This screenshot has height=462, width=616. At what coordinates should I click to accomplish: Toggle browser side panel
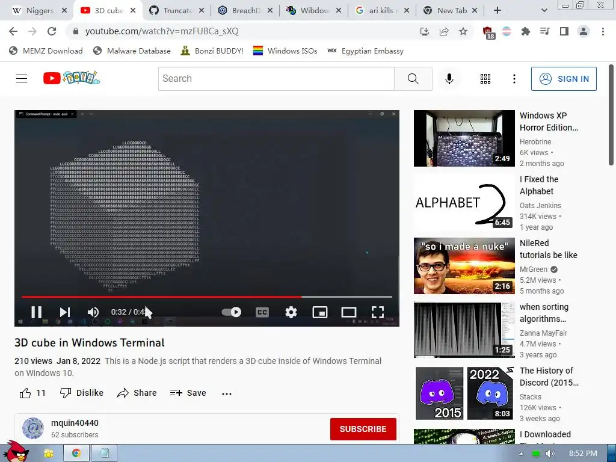pos(564,31)
